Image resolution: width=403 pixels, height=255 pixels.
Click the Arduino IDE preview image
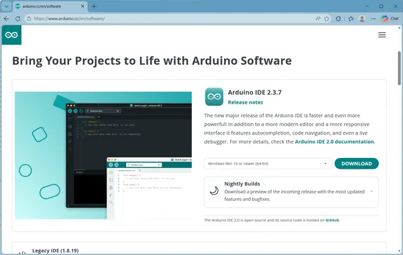click(103, 155)
